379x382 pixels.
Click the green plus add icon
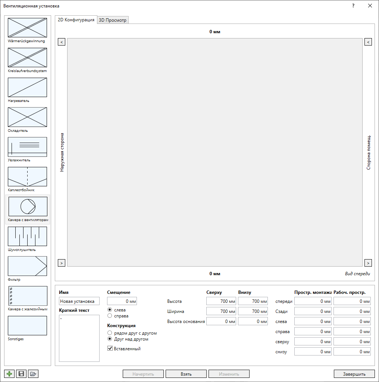point(9,374)
